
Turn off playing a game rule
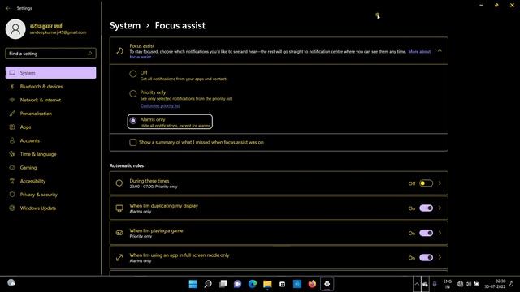coord(426,233)
